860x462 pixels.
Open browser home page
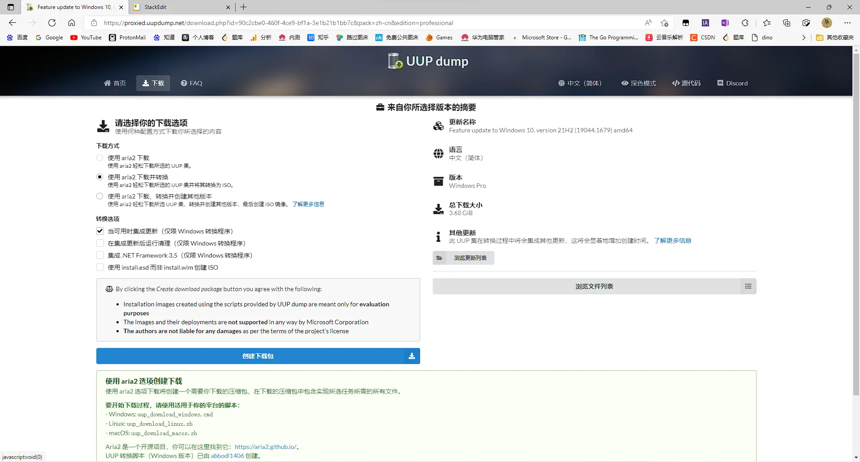pos(72,23)
